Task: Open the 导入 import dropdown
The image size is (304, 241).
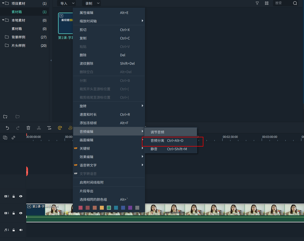Action: (x=66, y=3)
